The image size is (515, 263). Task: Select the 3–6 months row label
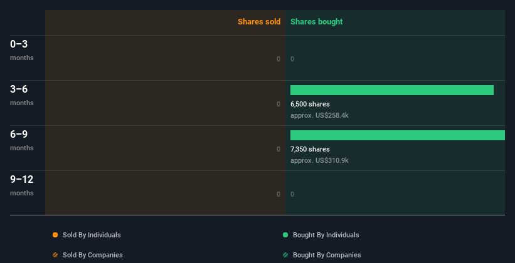point(22,95)
